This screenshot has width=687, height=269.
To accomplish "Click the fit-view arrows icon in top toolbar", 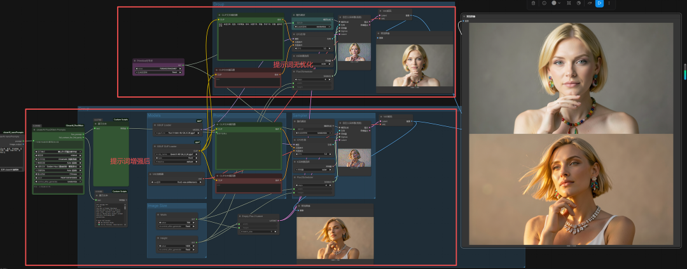I will (569, 3).
